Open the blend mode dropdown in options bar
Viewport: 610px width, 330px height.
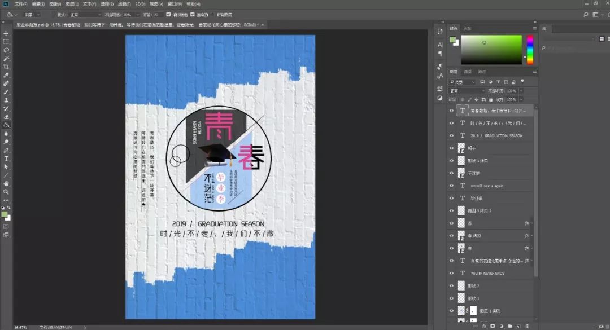click(x=86, y=14)
